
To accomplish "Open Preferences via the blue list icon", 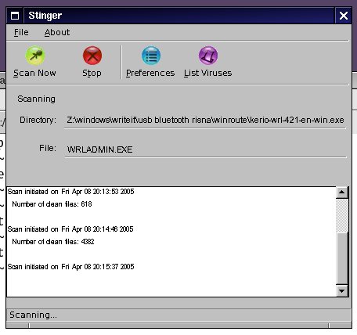I will pyautogui.click(x=151, y=56).
